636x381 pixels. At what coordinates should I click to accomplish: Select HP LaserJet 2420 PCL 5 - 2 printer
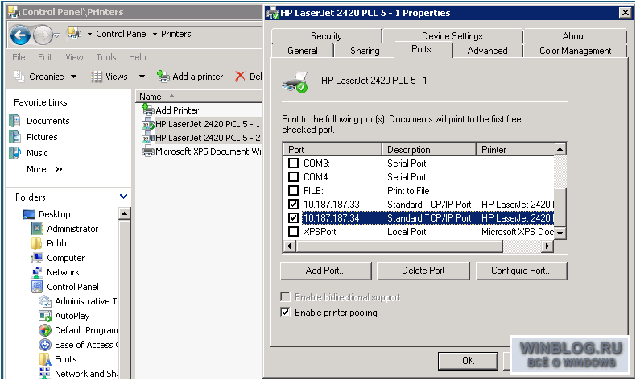[208, 138]
